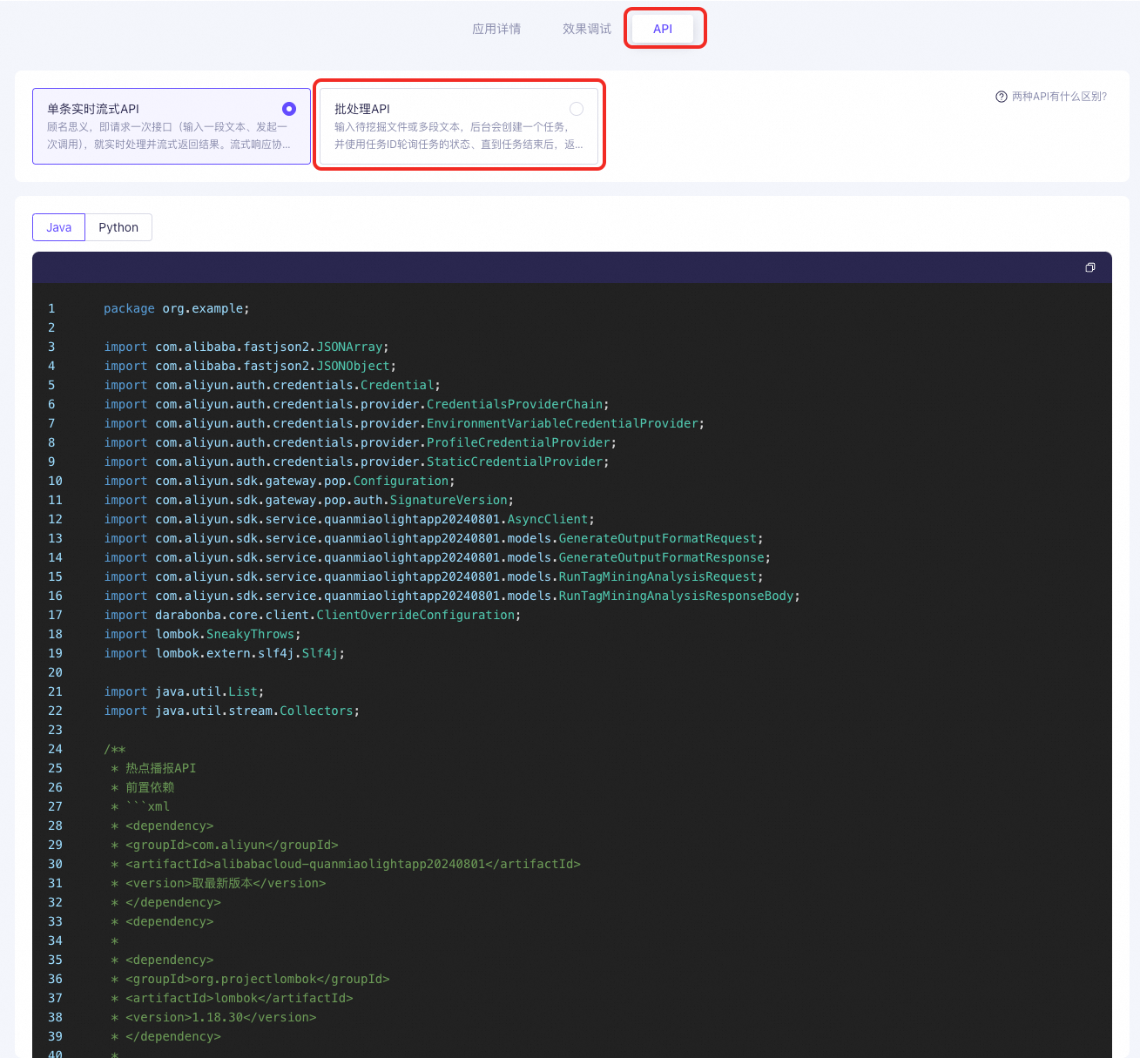The width and height of the screenshot is (1140, 1058).
Task: Click the java.util.stream.Collectors import line
Action: tap(231, 711)
